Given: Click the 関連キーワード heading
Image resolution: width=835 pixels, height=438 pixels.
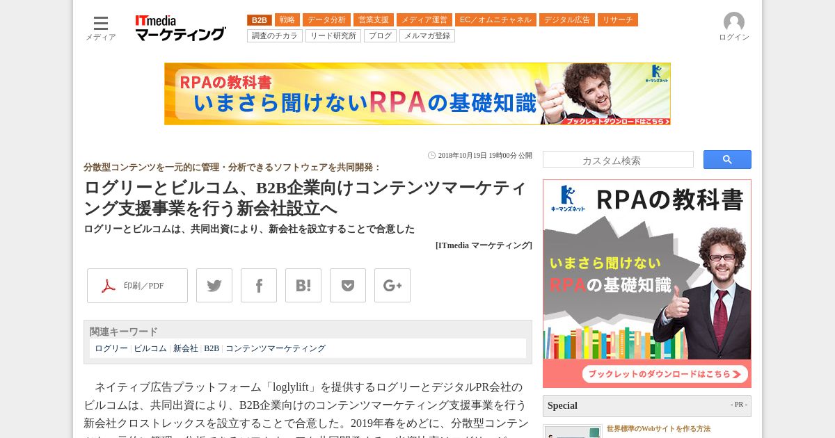Looking at the screenshot, I should coord(124,332).
